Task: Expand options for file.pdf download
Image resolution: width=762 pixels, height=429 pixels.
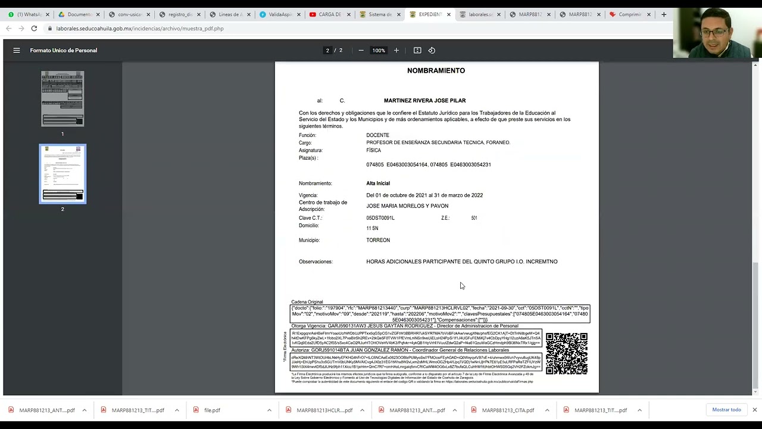Action: pyautogui.click(x=269, y=410)
